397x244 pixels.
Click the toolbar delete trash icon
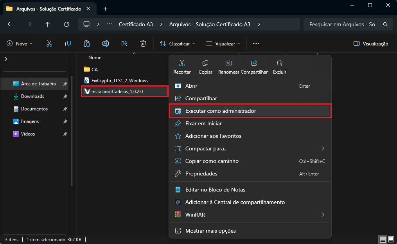(143, 43)
